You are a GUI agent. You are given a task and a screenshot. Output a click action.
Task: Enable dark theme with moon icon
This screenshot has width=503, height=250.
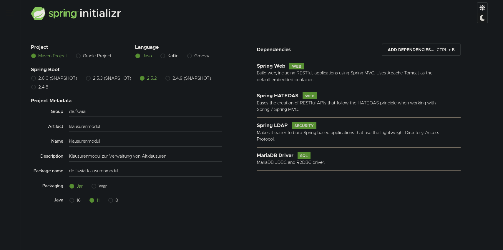coord(482,18)
